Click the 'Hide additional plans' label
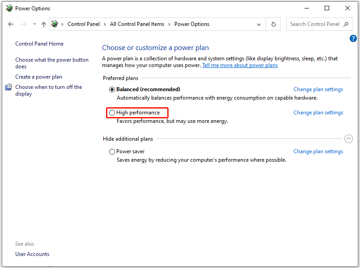This screenshot has width=360, height=268. pos(128,139)
